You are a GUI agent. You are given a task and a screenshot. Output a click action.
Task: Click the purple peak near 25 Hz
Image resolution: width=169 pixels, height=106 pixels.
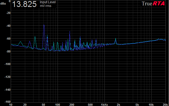tap(30, 41)
